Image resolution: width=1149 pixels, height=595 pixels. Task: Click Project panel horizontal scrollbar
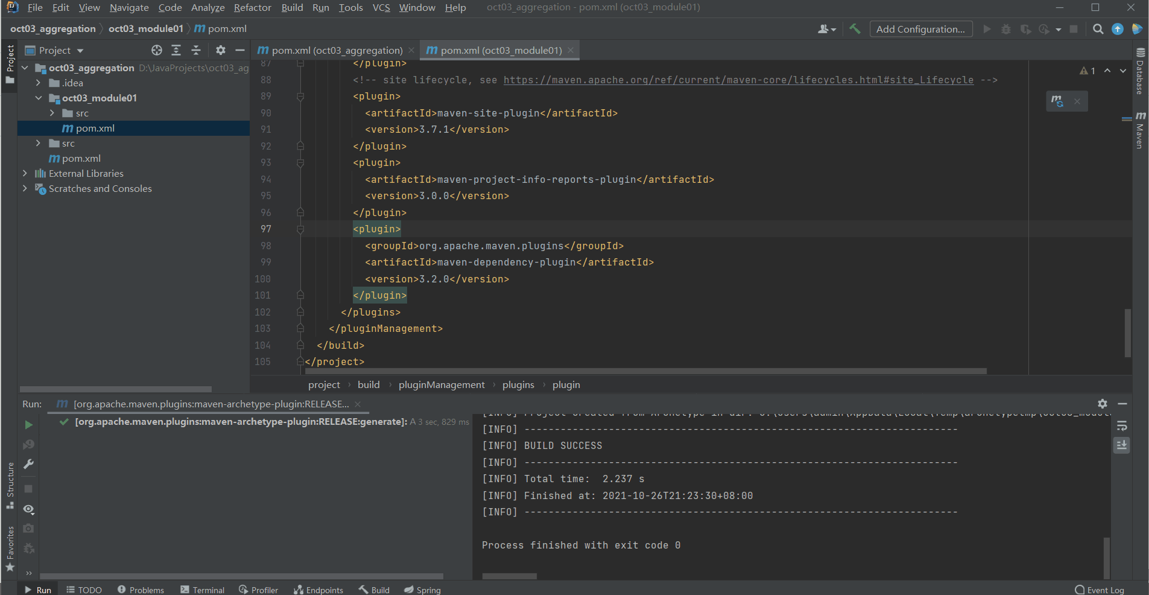tap(116, 389)
